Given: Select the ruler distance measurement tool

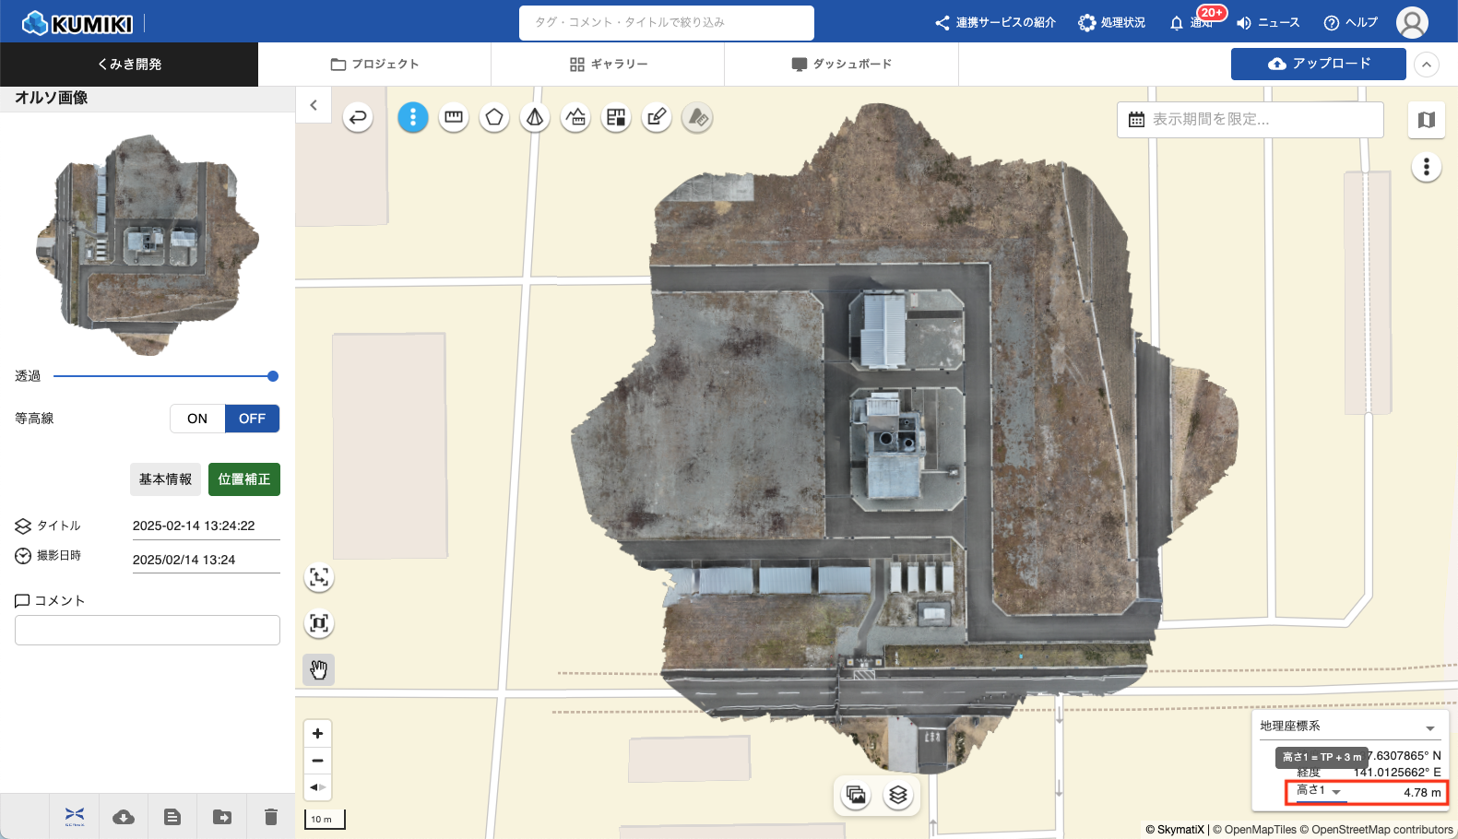Looking at the screenshot, I should (x=454, y=117).
